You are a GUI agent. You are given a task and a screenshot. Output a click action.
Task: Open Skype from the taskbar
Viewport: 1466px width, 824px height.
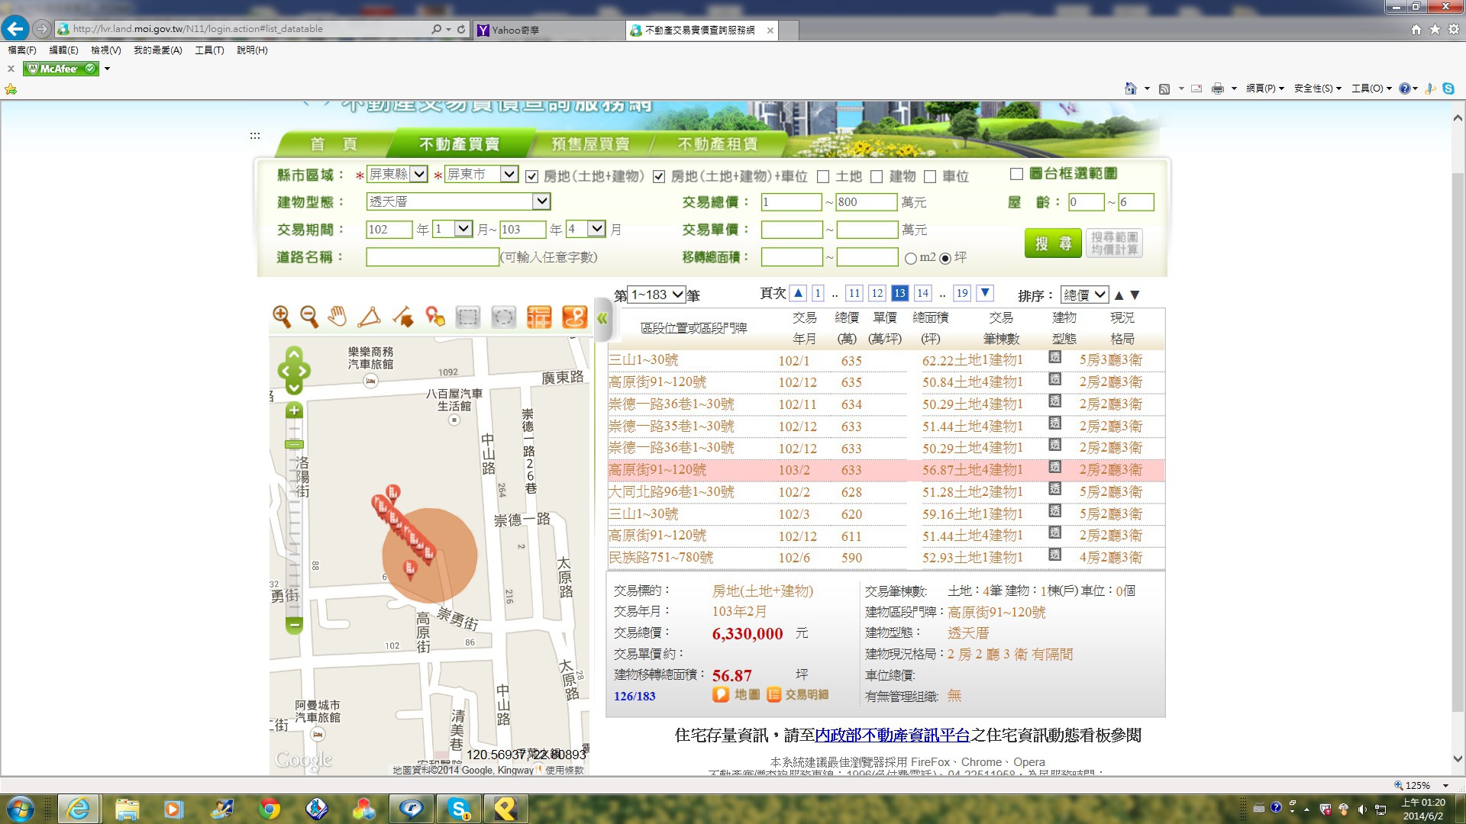click(x=459, y=809)
